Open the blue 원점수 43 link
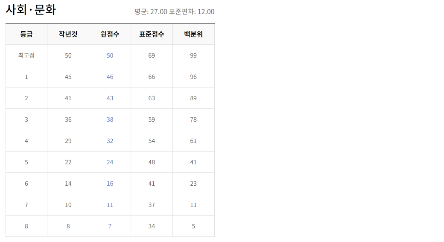The height and width of the screenshot is (242, 444). pyautogui.click(x=110, y=98)
